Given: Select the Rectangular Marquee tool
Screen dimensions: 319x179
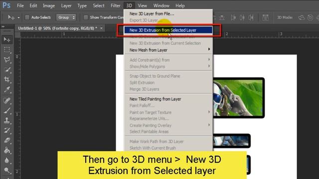Looking at the screenshot, I should 7,50.
